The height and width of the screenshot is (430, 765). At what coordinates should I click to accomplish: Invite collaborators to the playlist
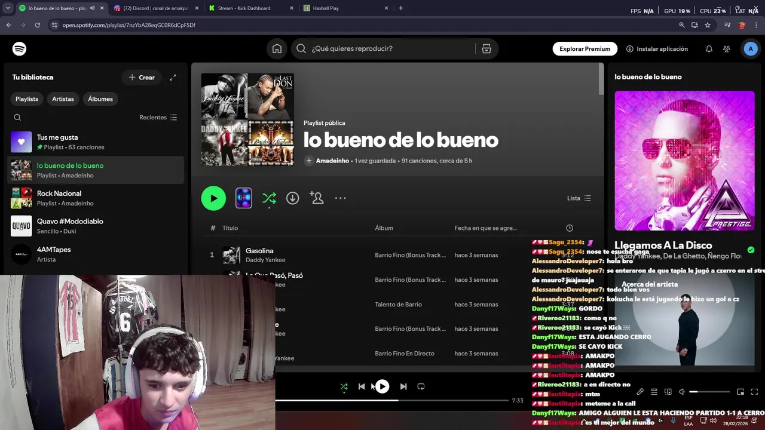coord(317,198)
